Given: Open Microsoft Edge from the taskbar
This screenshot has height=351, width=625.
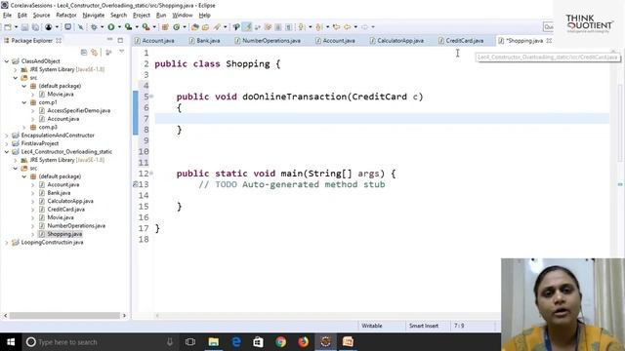Looking at the screenshot, I should [x=236, y=342].
